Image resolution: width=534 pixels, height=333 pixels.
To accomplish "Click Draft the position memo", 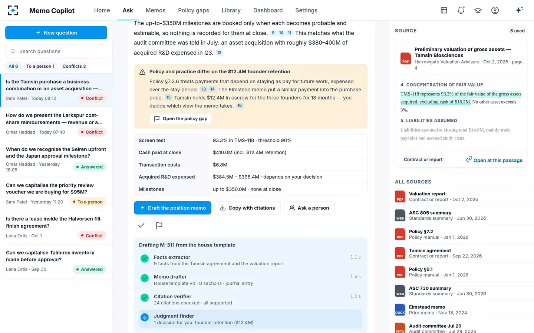I will pos(172,208).
